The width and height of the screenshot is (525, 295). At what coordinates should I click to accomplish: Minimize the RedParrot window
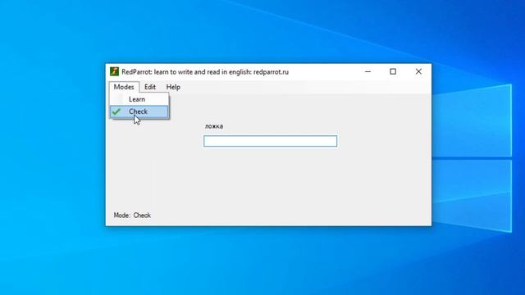(x=367, y=71)
